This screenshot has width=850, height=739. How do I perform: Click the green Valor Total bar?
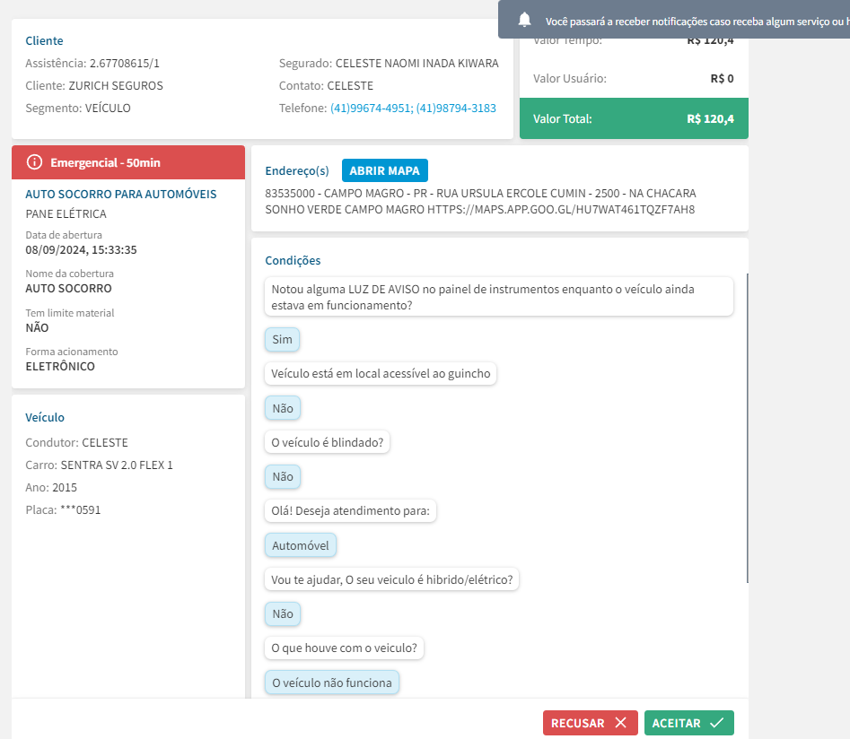pyautogui.click(x=634, y=118)
